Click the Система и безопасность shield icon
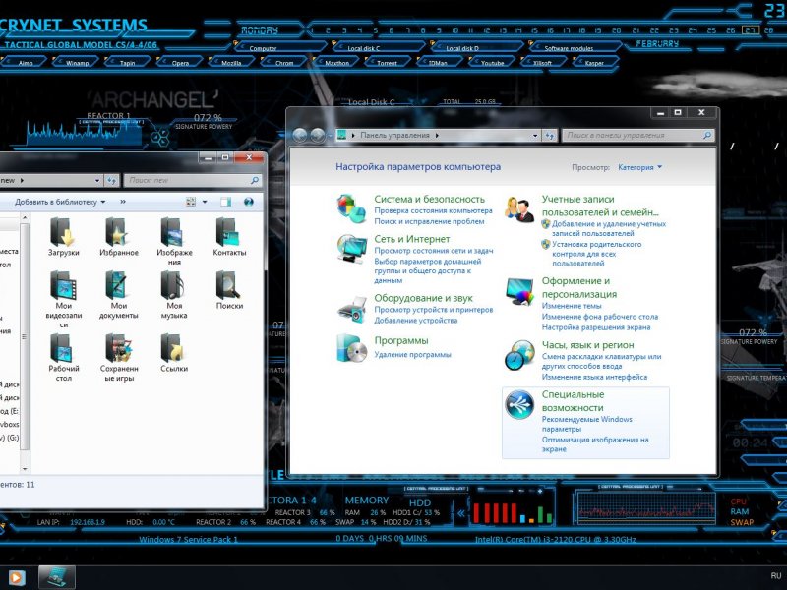787x590 pixels. click(351, 208)
